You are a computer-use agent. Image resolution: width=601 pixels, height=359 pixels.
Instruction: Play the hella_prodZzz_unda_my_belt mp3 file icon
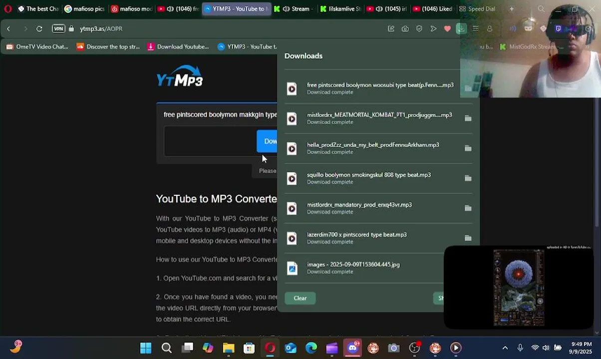tap(292, 149)
